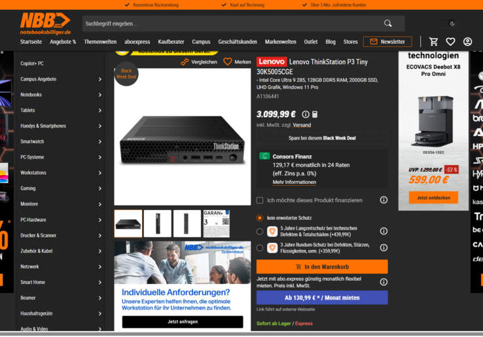Click the Versand link under price
The height and width of the screenshot is (337, 483).
pos(302,125)
